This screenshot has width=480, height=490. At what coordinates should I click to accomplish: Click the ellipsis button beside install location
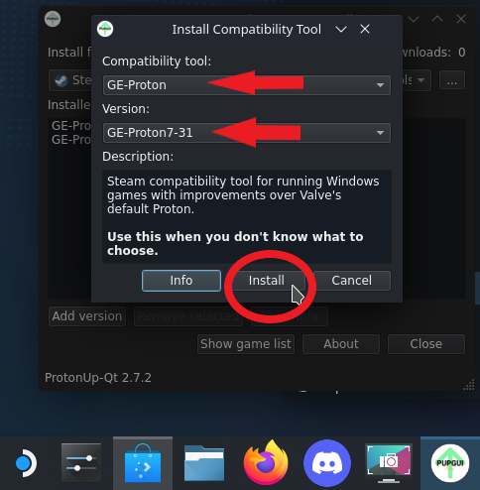point(452,80)
